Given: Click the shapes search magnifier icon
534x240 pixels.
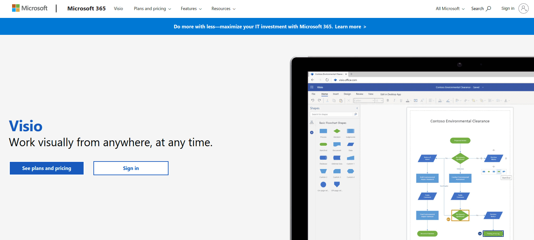Looking at the screenshot, I should 356,114.
